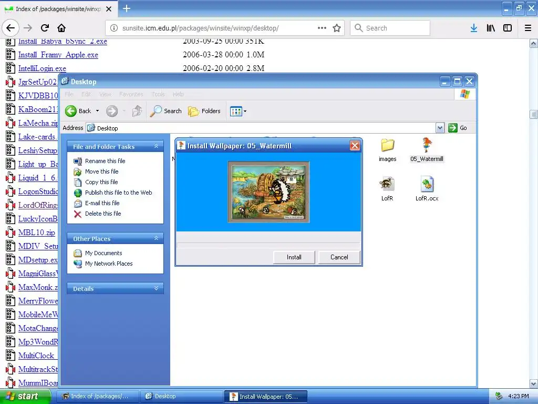Go to Firefox home page icon
Image resolution: width=538 pixels, height=404 pixels.
pyautogui.click(x=61, y=28)
